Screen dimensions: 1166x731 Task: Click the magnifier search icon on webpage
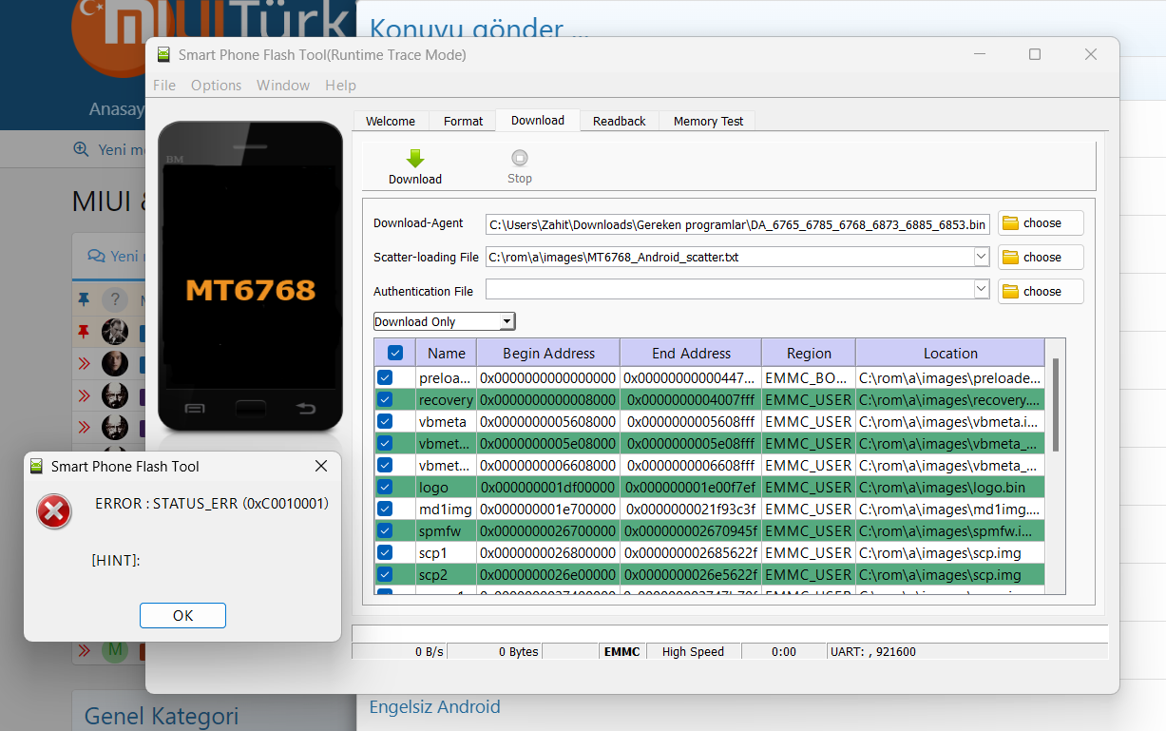pos(81,149)
